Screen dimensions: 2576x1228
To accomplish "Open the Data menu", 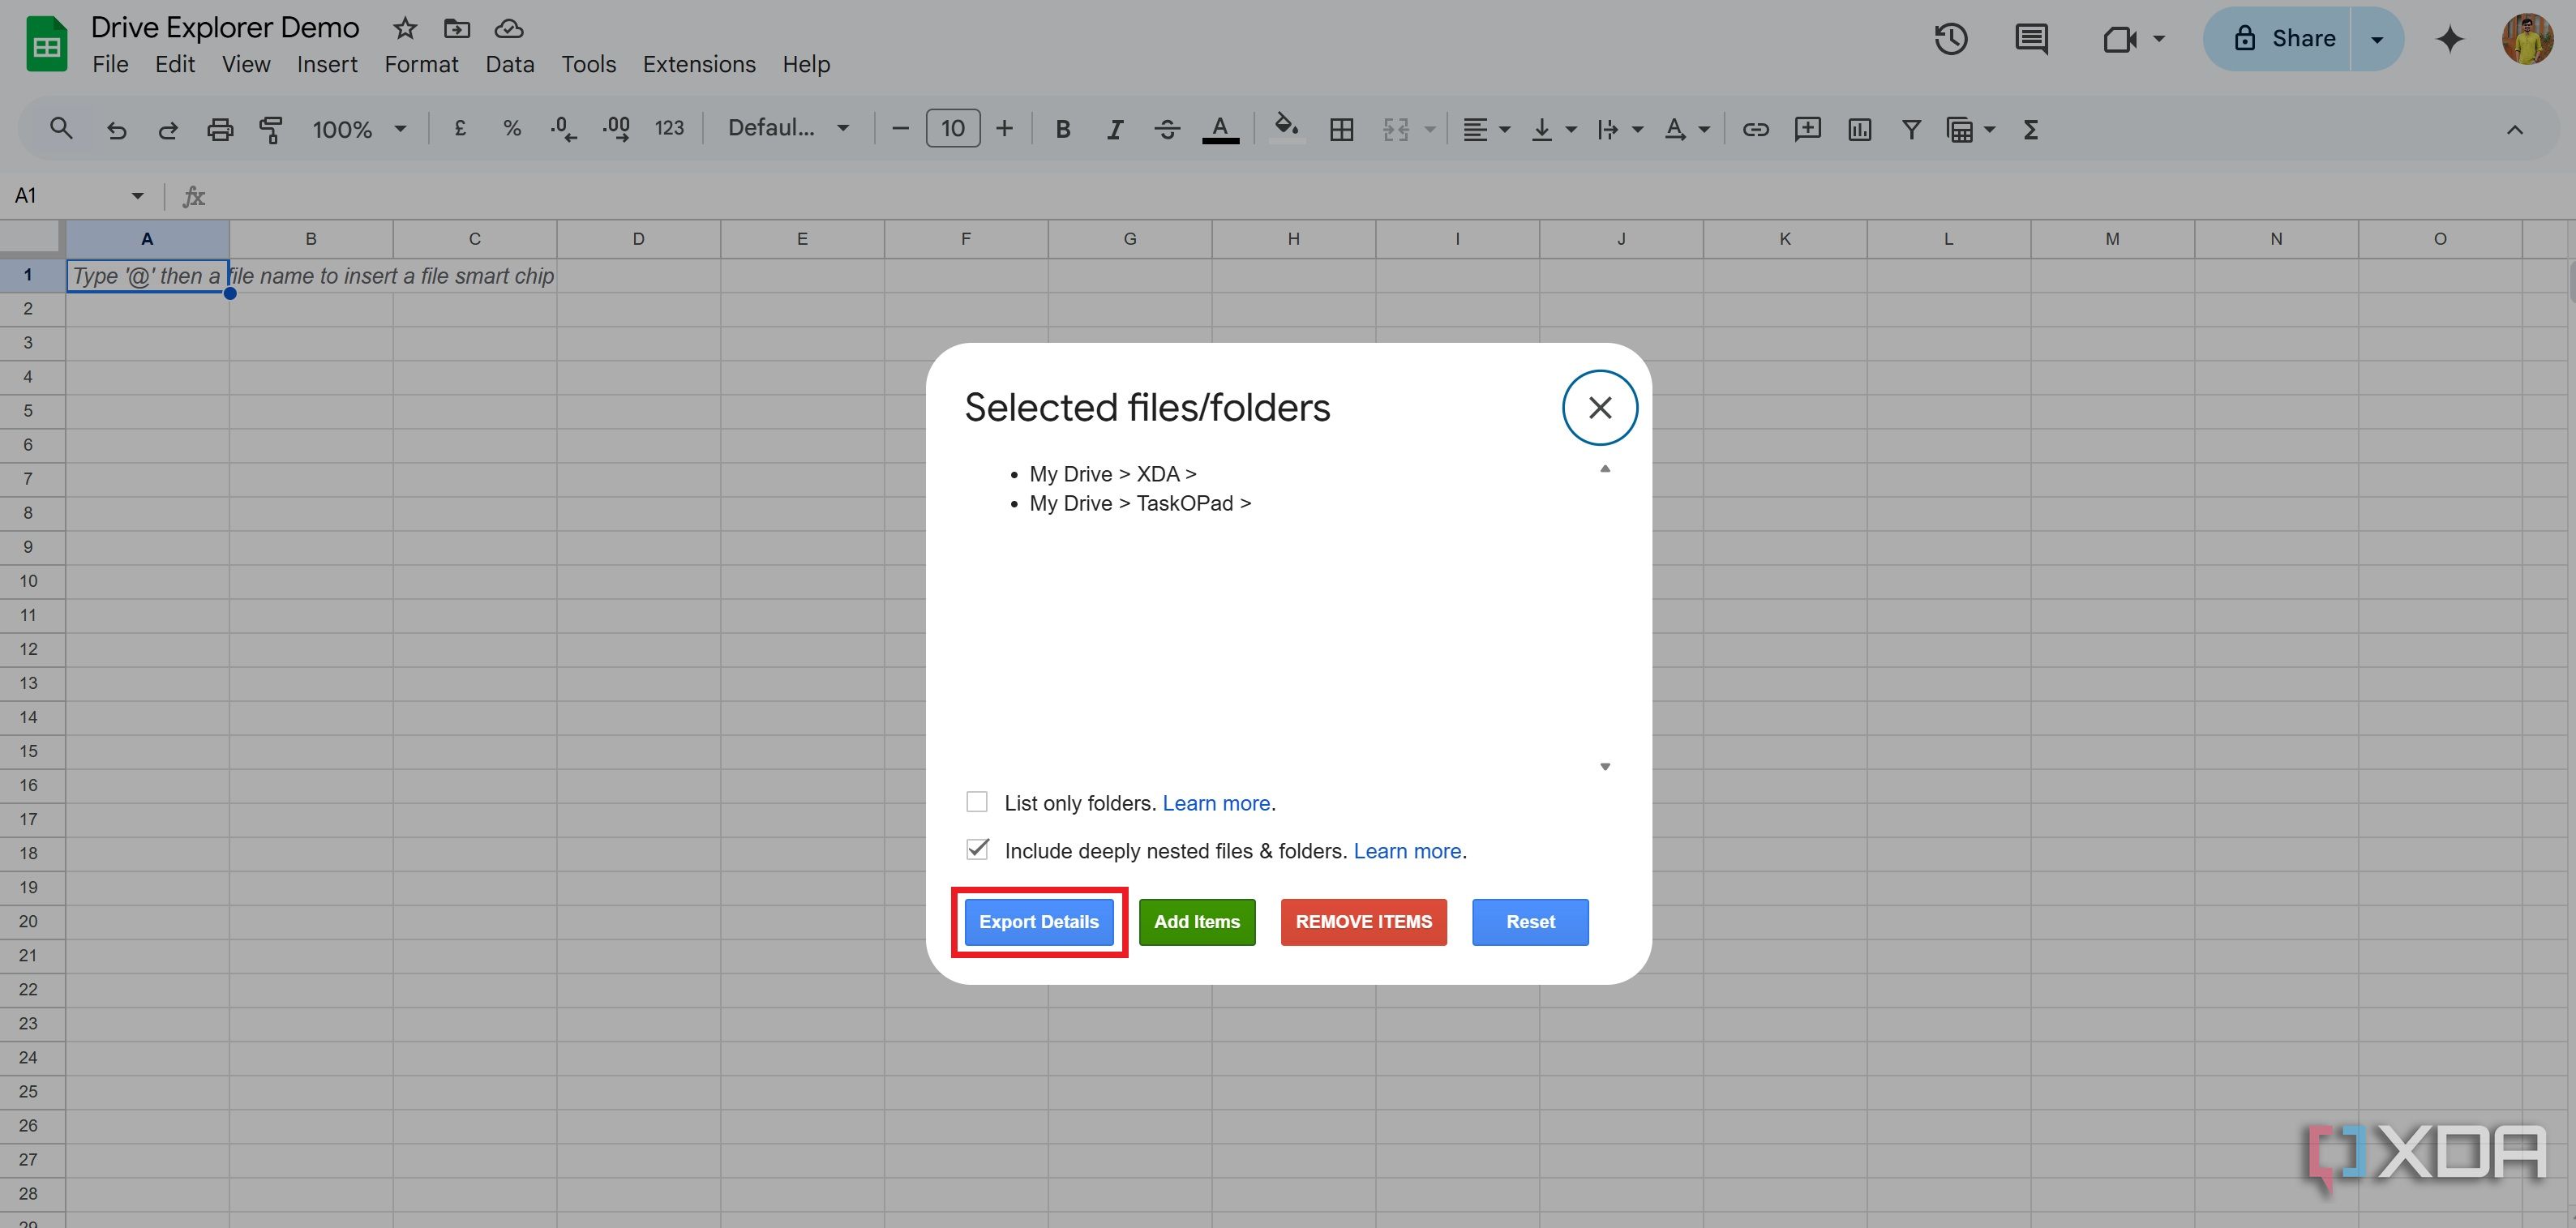I will (x=510, y=64).
